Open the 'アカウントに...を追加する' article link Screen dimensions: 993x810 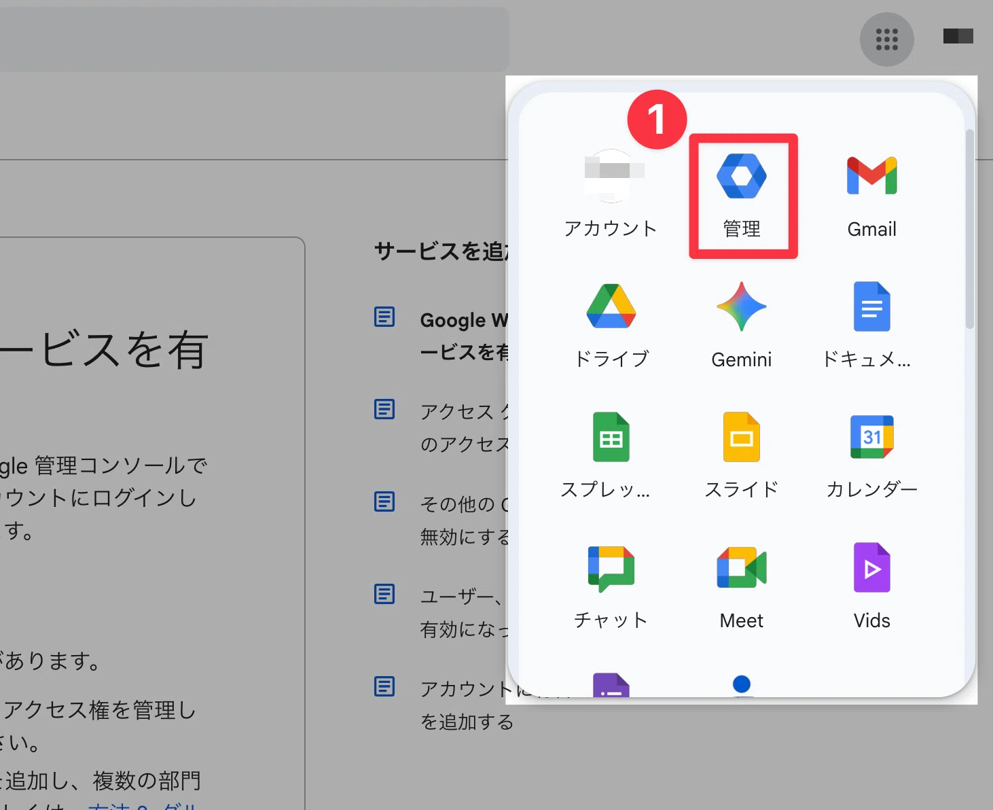click(467, 705)
